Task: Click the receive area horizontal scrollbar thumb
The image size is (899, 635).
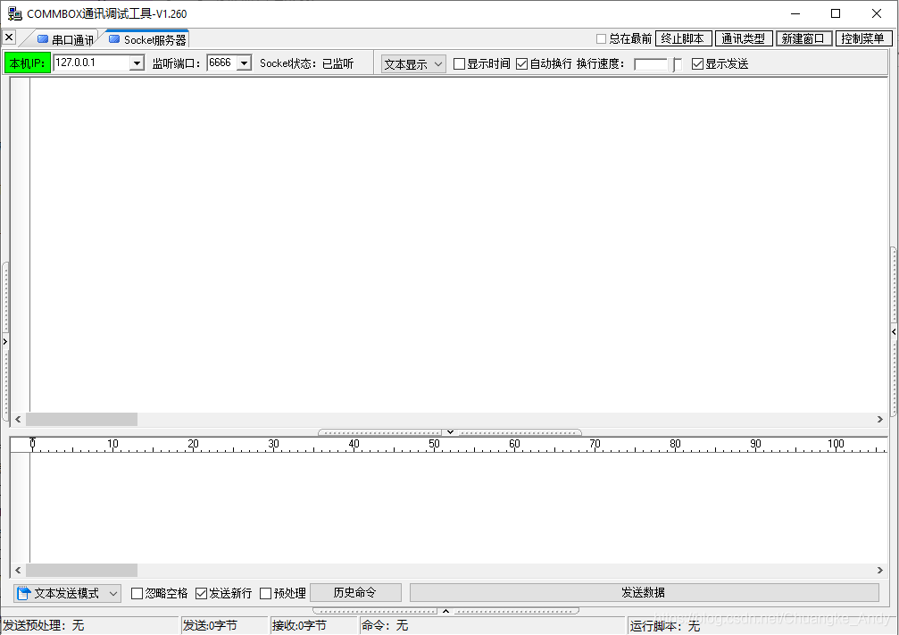Action: point(81,420)
